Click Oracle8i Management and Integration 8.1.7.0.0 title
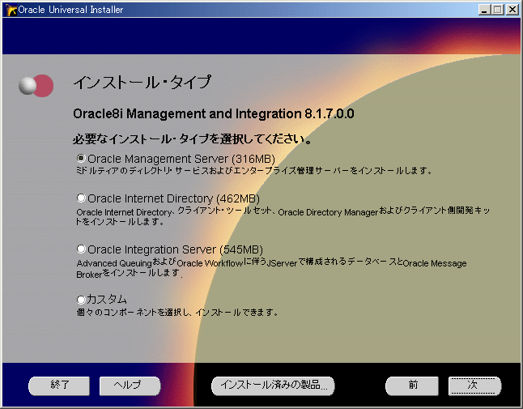 click(214, 113)
